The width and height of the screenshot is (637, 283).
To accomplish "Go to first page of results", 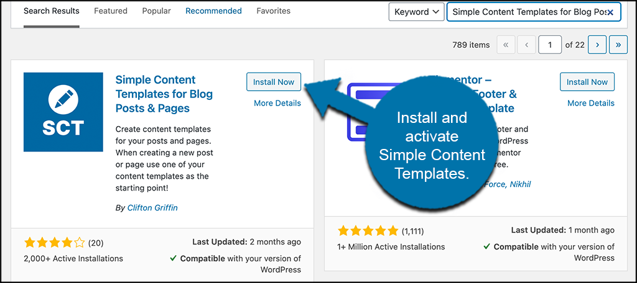I will (x=506, y=45).
